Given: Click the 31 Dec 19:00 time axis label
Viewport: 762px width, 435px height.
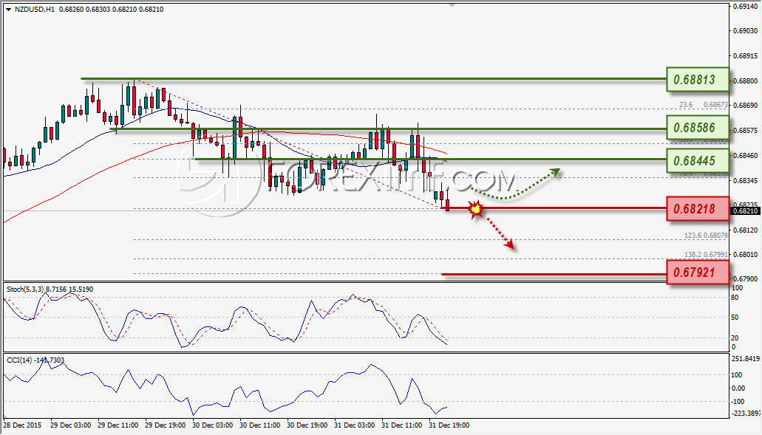Looking at the screenshot, I should pyautogui.click(x=449, y=425).
